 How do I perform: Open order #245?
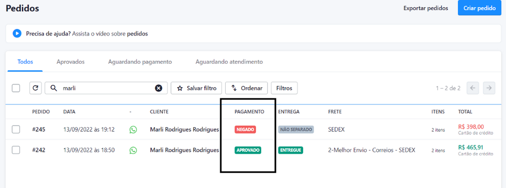(39, 130)
